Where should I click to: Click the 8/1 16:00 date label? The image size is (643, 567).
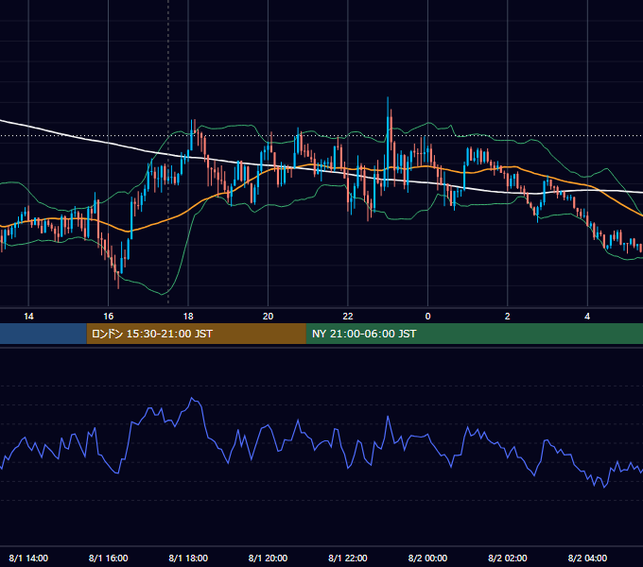[108, 558]
